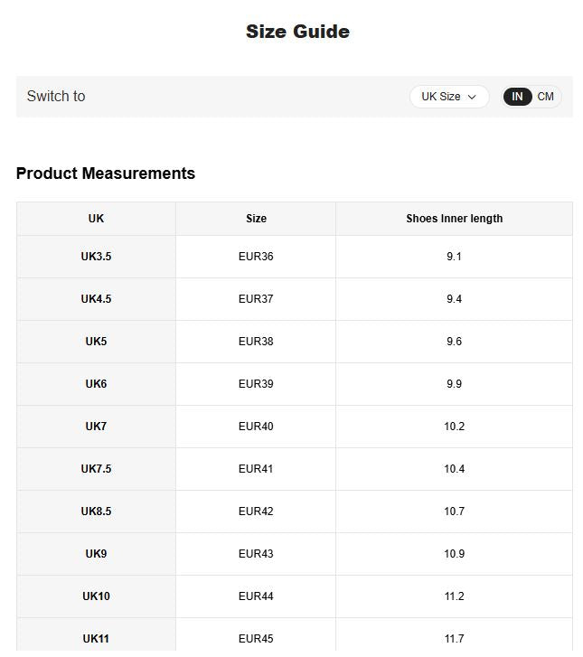This screenshot has width=583, height=657.
Task: Click the 9.9 inner length value
Action: (455, 384)
